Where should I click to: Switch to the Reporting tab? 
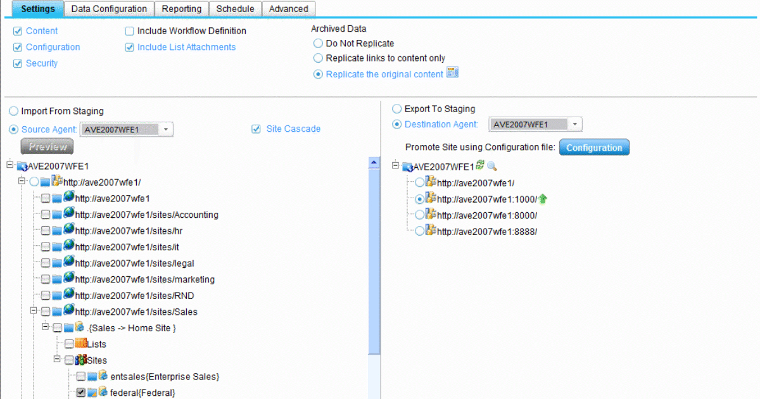(182, 8)
